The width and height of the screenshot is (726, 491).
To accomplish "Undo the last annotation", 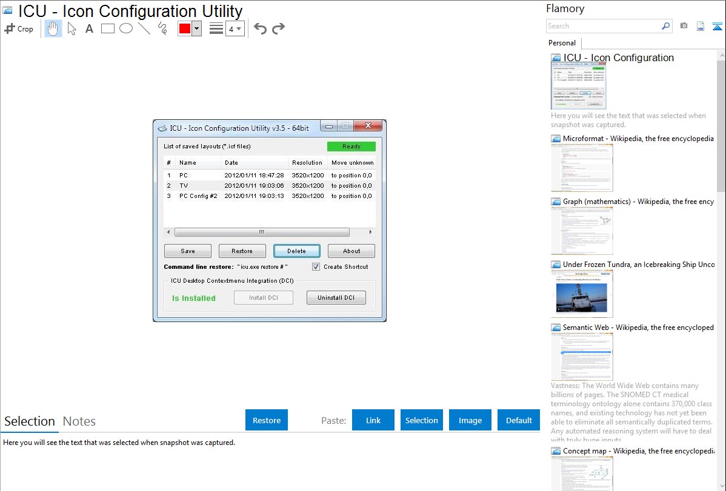I will 260,28.
